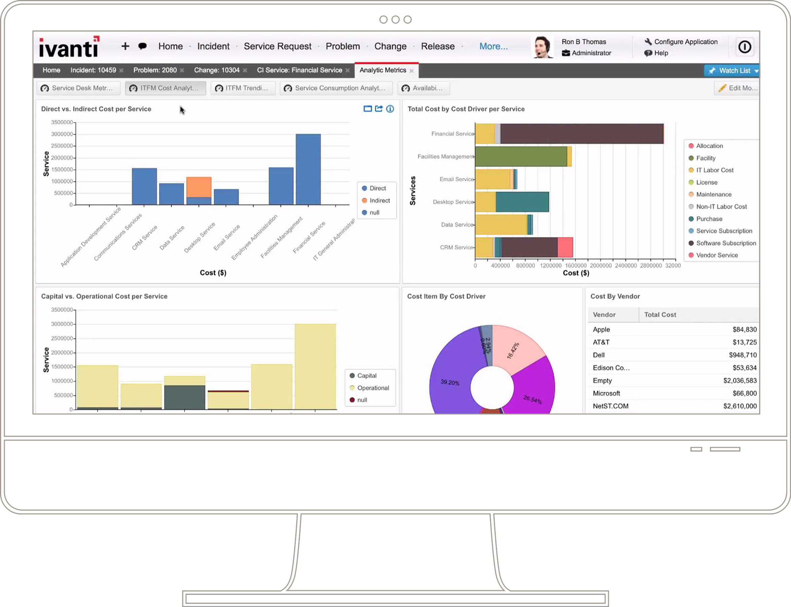Viewport: 791px width, 607px height.
Task: Click the Availability analytics panel icon
Action: (x=406, y=88)
